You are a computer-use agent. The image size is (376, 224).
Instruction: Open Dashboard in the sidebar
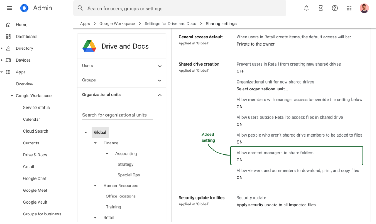(x=26, y=37)
